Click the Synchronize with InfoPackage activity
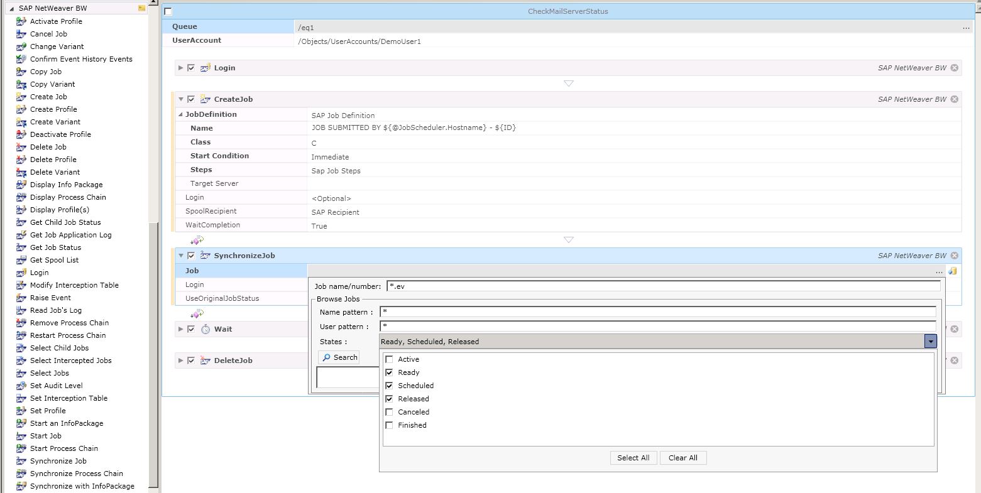Screen dimensions: 981x493 click(82, 486)
